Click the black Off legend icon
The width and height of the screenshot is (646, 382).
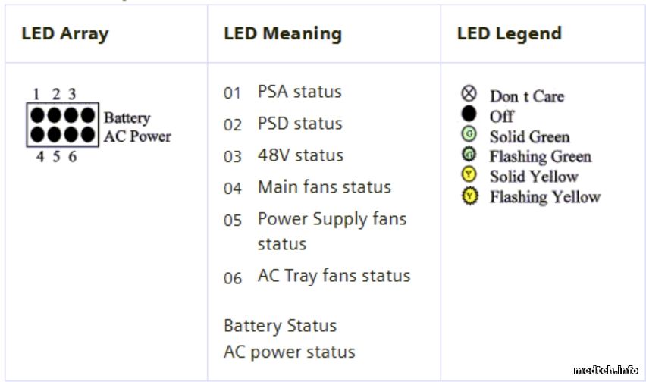469,114
